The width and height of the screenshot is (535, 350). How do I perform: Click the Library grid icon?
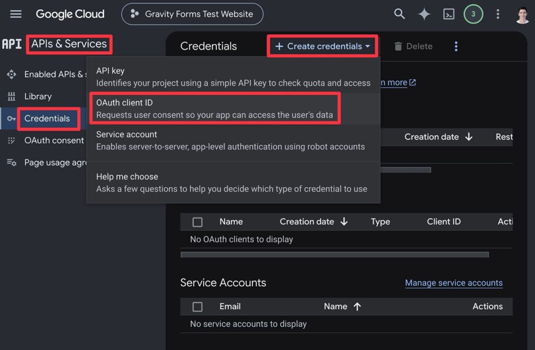11,96
